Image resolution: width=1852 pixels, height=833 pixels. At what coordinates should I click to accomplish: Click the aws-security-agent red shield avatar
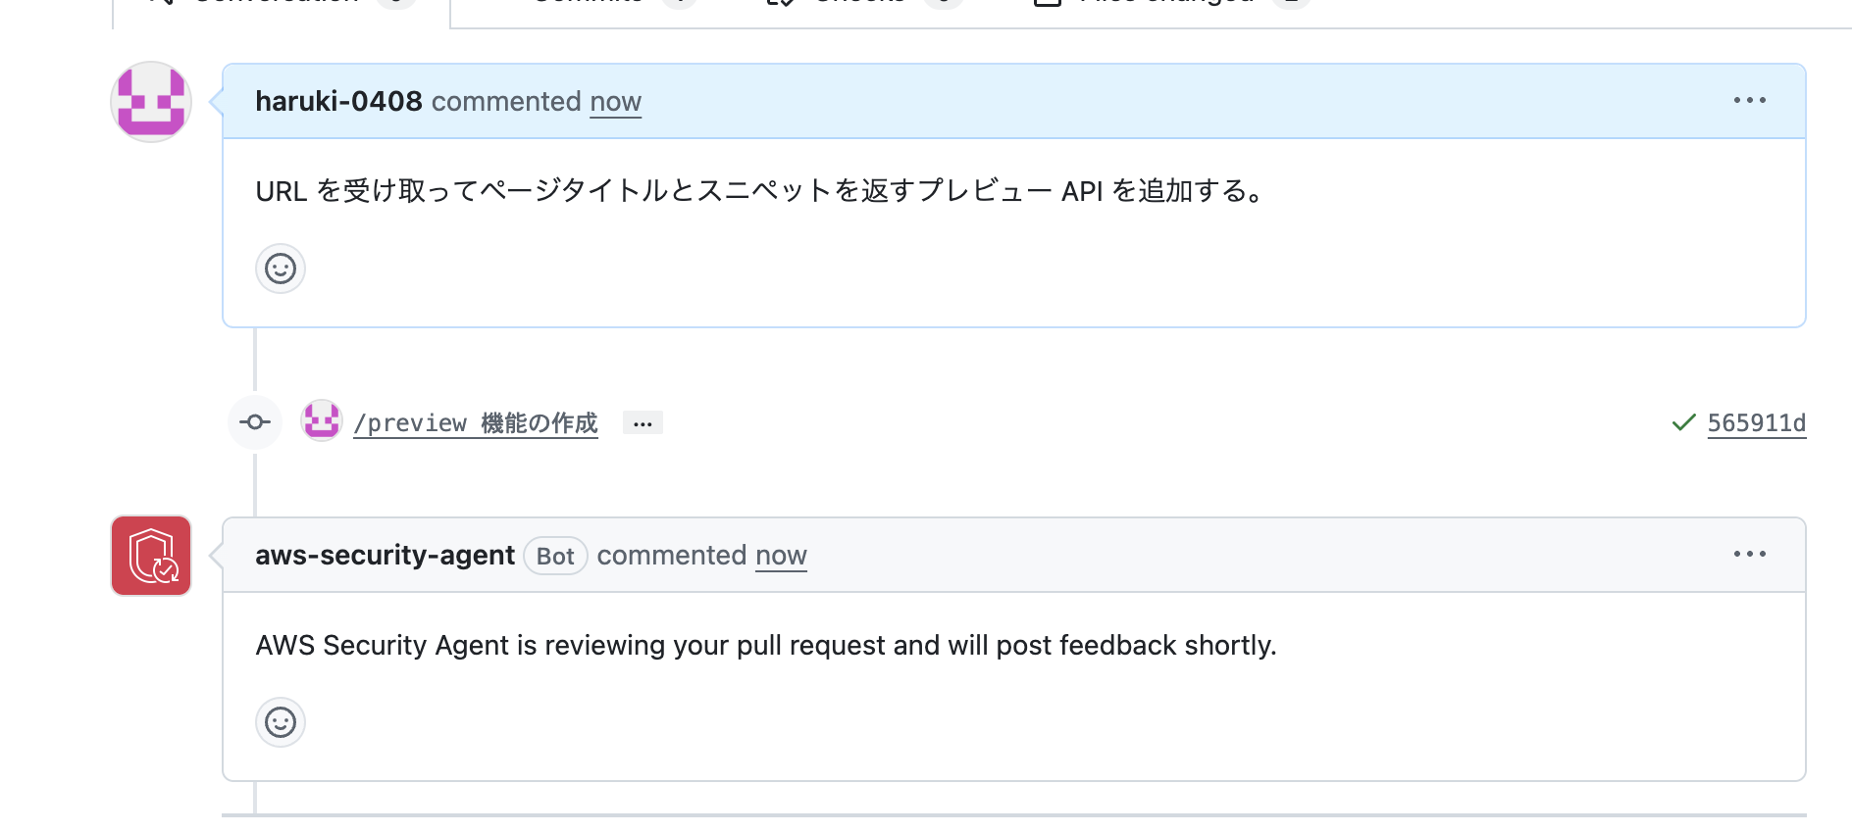pyautogui.click(x=150, y=555)
